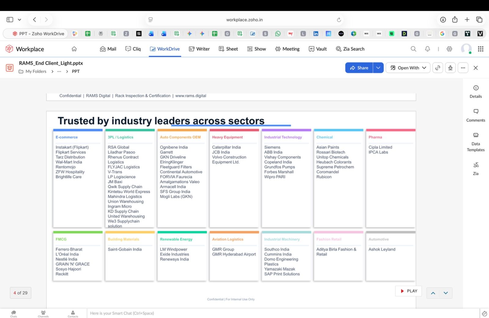489x318 pixels.
Task: Click the 'Ashok Leyland' text
Action: click(x=382, y=249)
